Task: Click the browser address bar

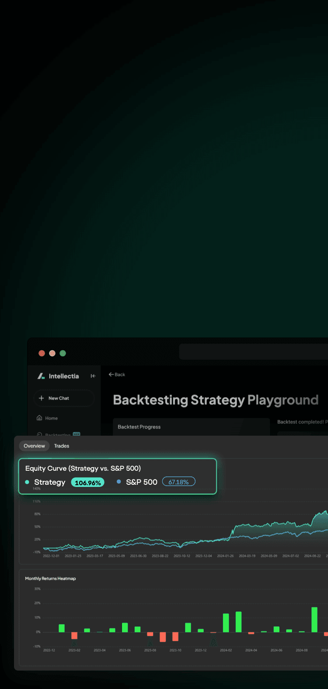Action: (x=254, y=352)
